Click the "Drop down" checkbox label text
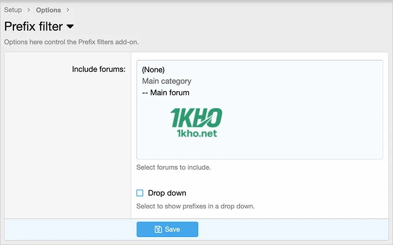 click(x=167, y=193)
